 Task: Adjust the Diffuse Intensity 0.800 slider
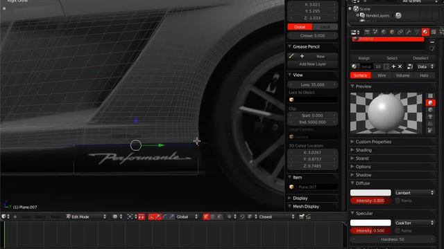(370, 201)
